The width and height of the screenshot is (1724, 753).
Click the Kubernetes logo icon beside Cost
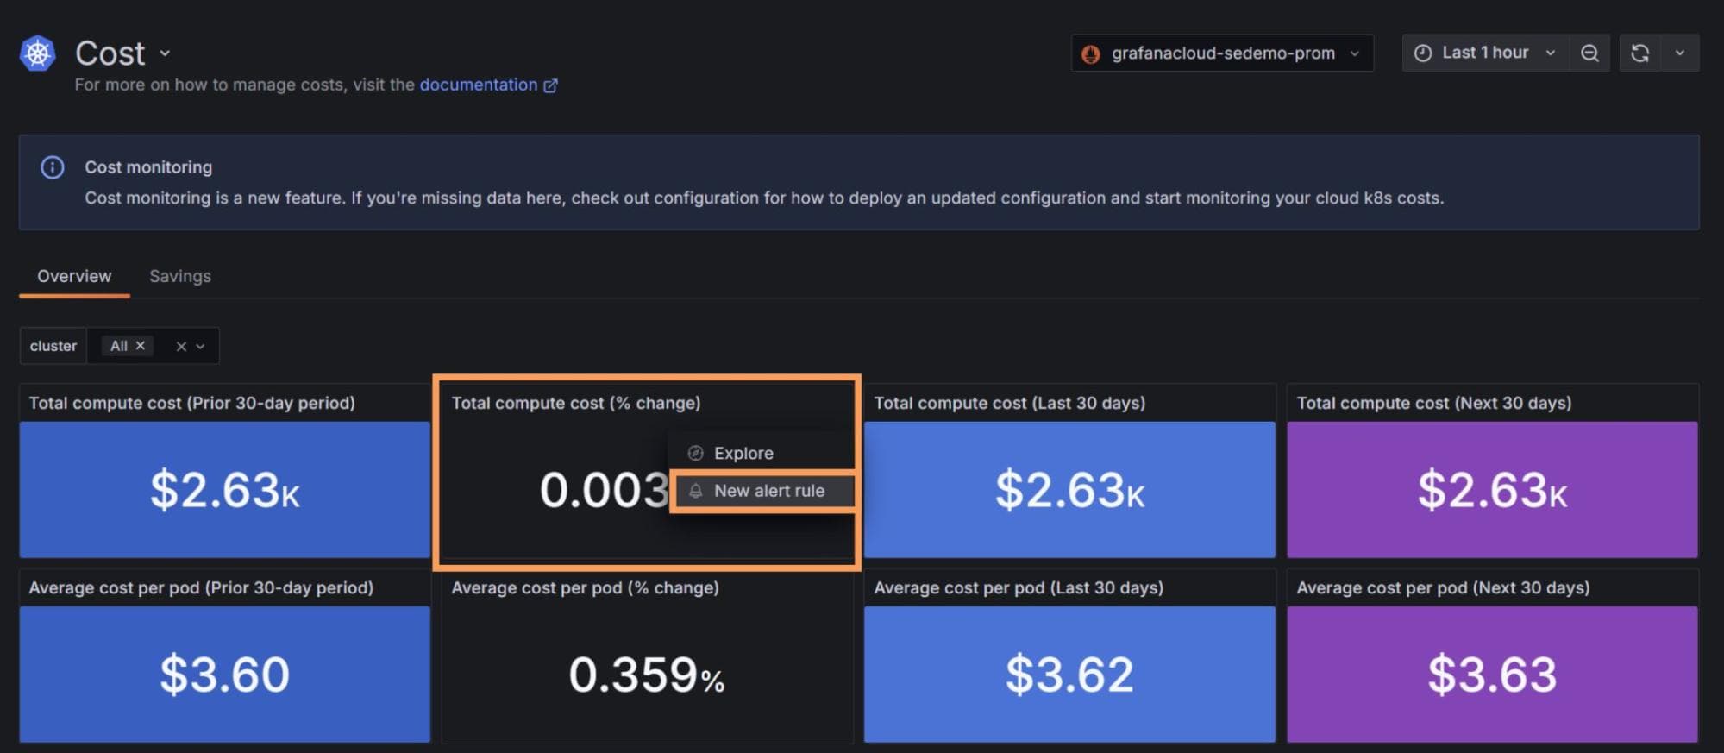point(38,53)
